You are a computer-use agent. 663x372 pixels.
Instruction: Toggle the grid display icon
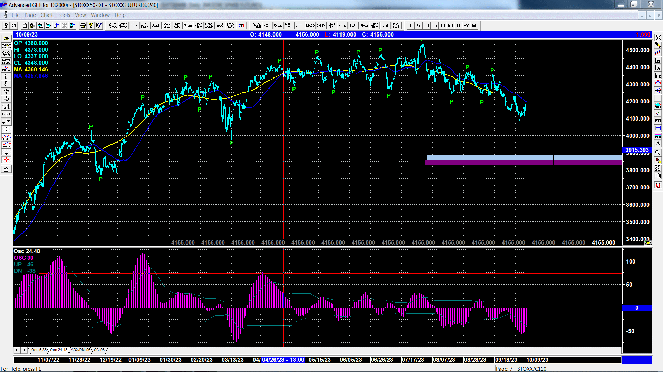click(x=6, y=130)
